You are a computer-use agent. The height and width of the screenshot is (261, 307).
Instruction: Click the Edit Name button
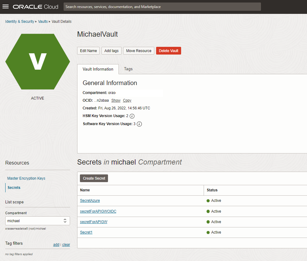88,51
